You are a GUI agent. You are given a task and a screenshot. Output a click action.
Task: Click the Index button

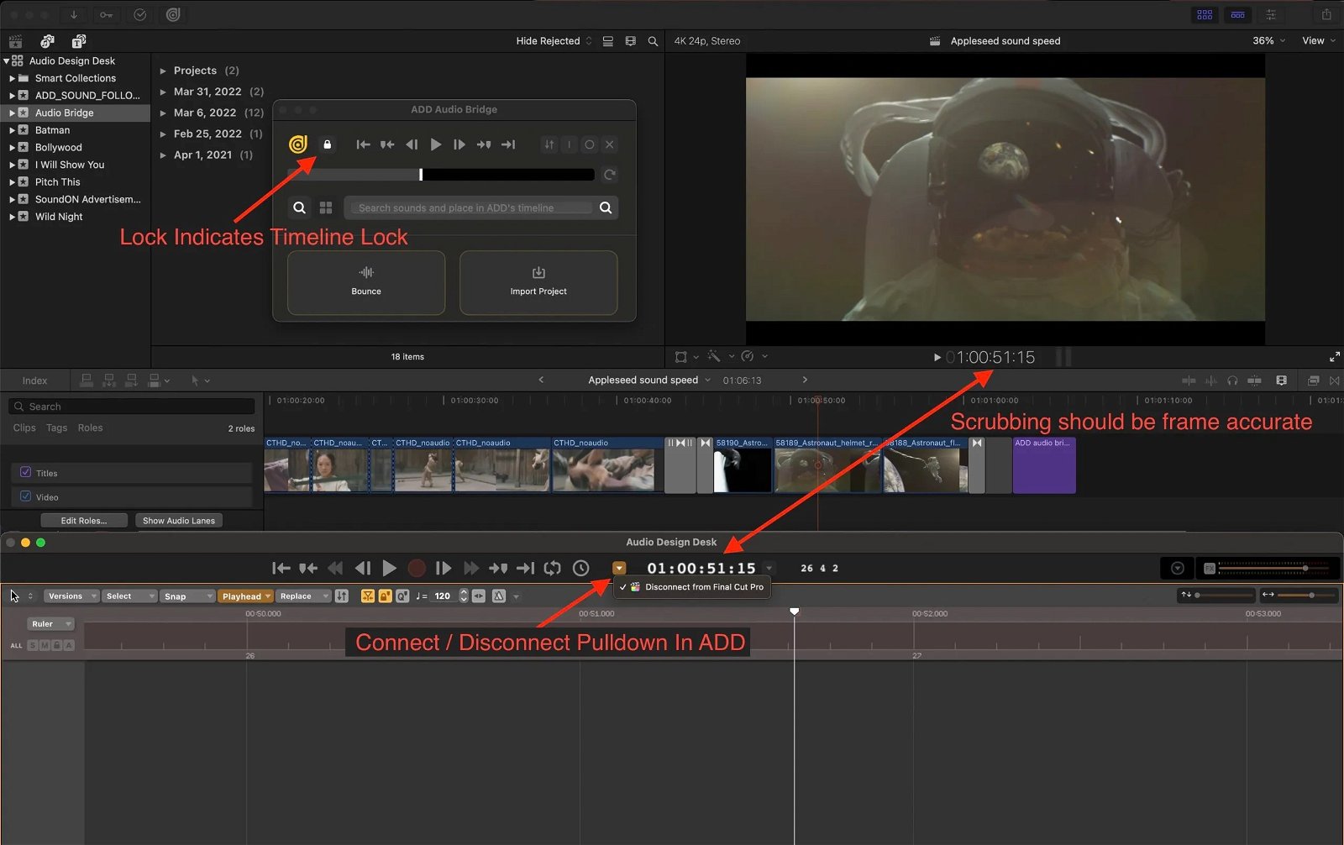[34, 381]
